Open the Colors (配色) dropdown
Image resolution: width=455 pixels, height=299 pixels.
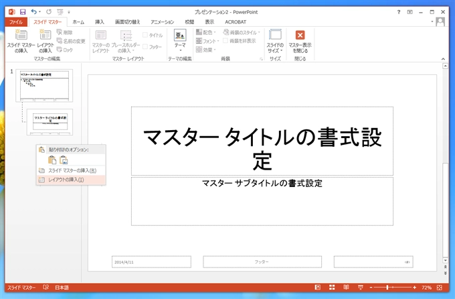point(205,32)
